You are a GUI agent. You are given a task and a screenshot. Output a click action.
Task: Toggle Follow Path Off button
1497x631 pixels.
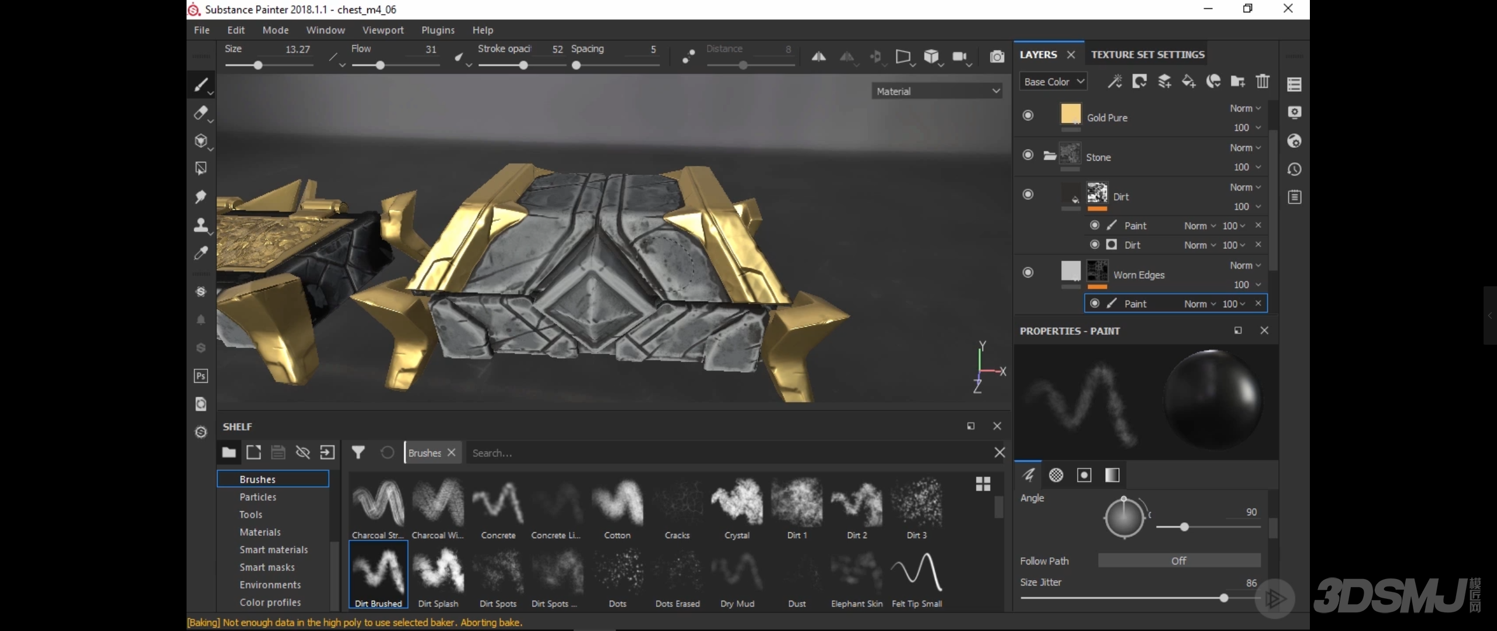[1179, 560]
